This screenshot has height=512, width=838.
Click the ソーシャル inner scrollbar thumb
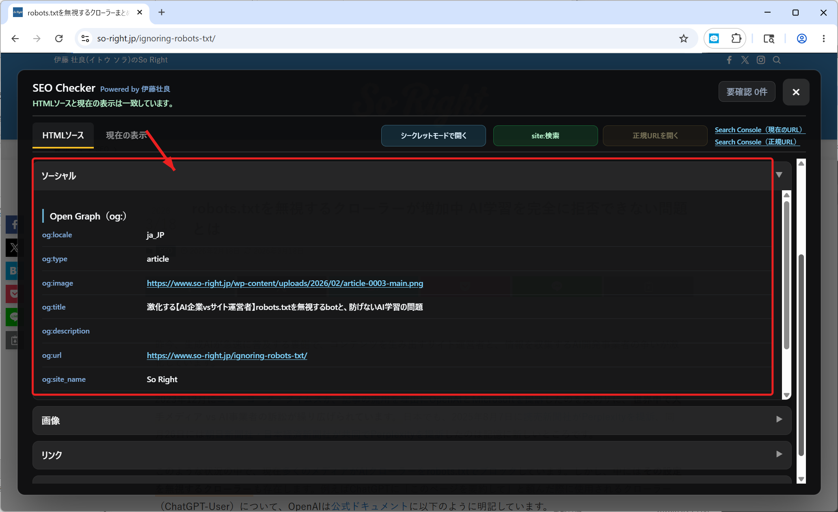(x=786, y=275)
